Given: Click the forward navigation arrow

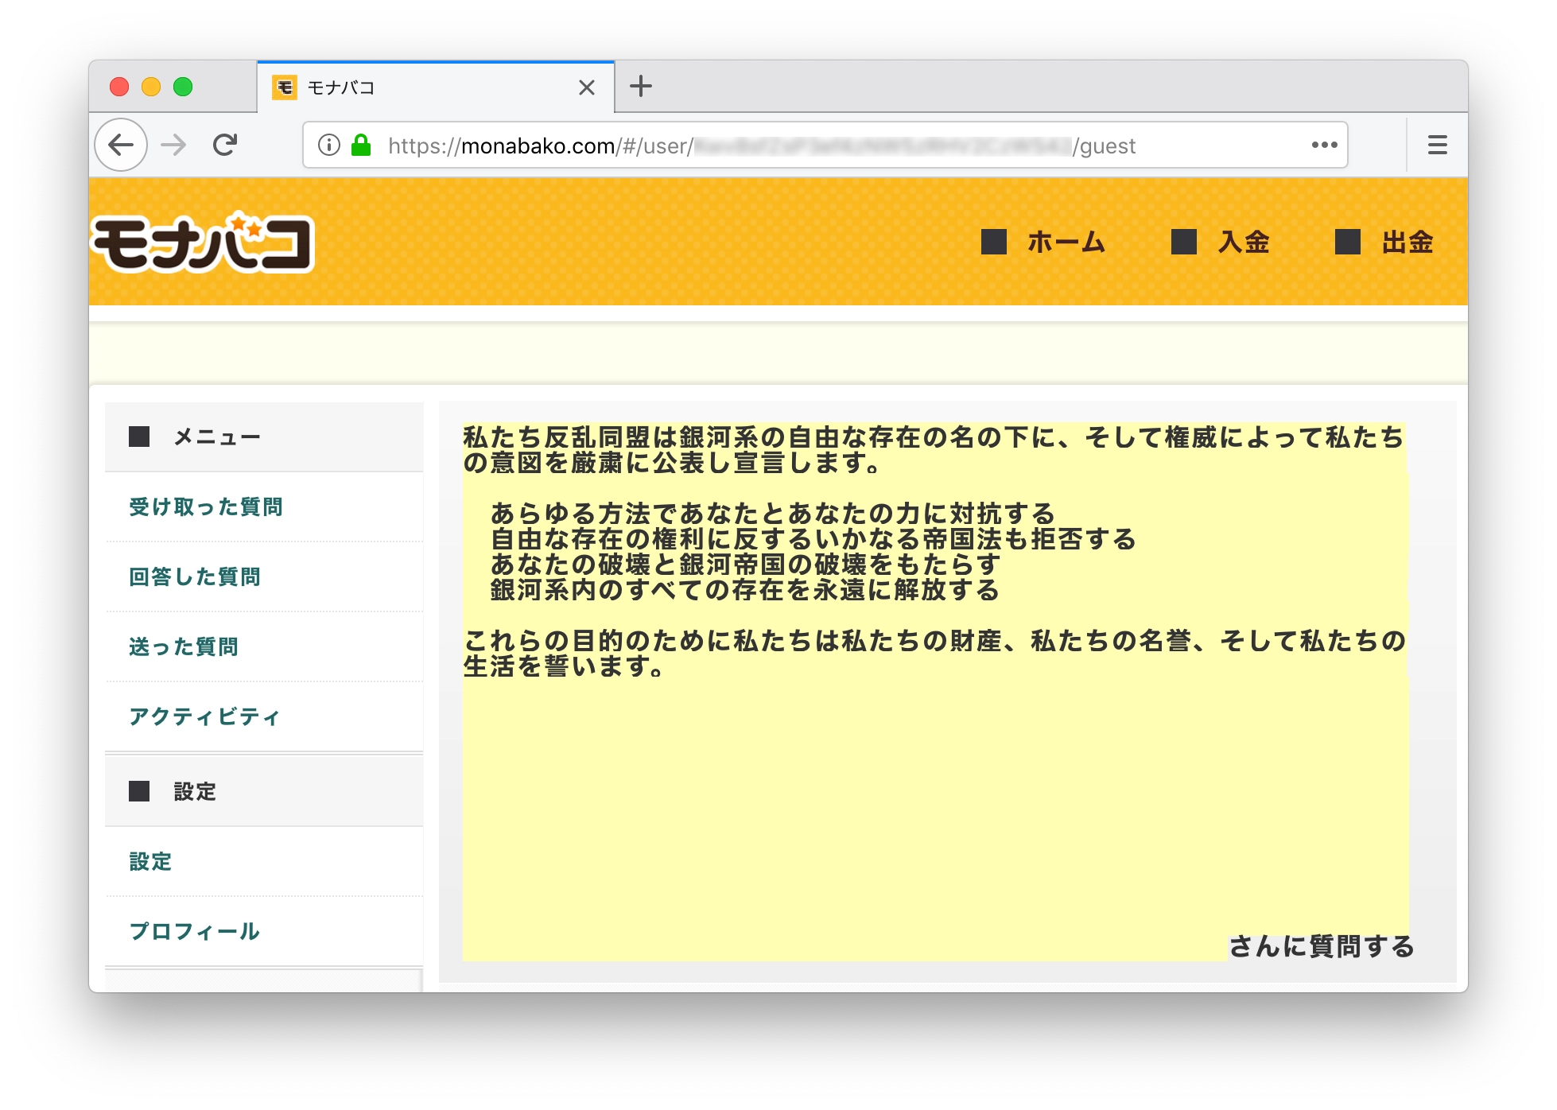Looking at the screenshot, I should (173, 145).
